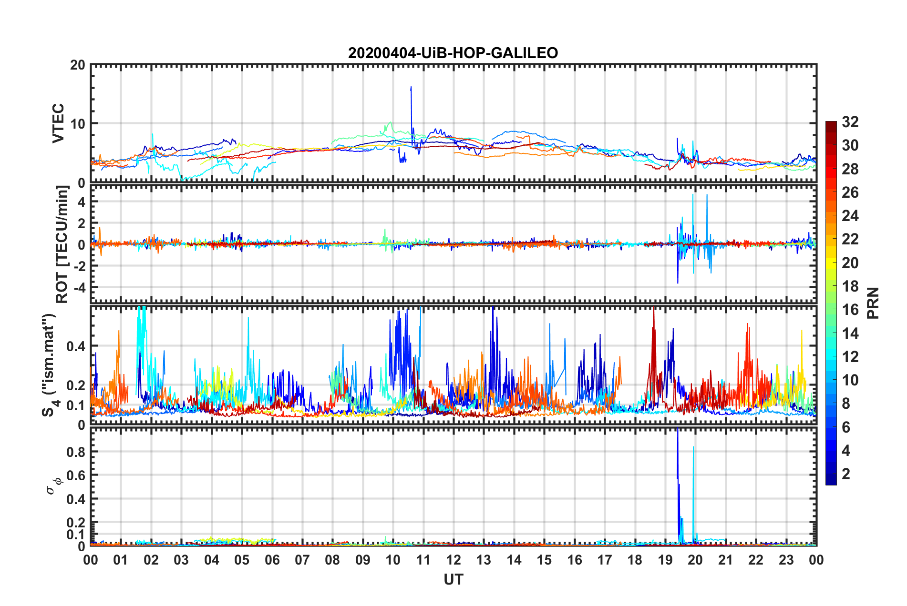This screenshot has height=606, width=907.
Task: Click the PRN colorbar label
Action: (873, 303)
